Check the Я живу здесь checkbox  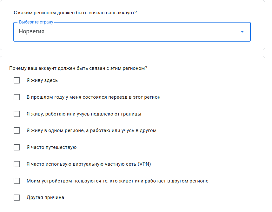coord(17,80)
